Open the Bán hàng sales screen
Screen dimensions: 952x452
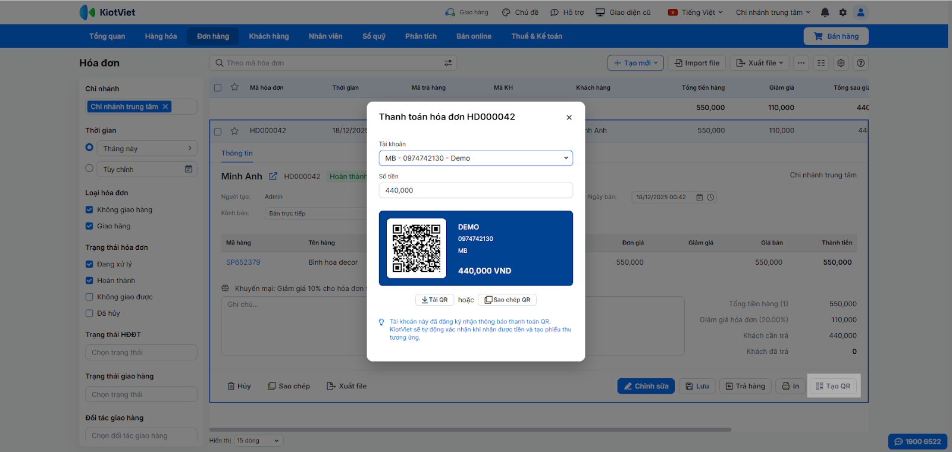836,36
